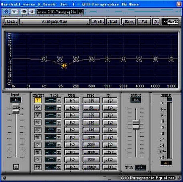Open the filter Type selector for band 10

point(53,167)
